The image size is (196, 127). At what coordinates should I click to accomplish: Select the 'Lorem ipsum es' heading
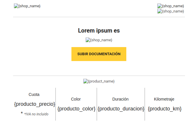tap(99, 31)
